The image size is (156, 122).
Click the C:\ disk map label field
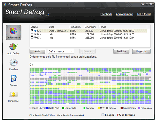click(x=90, y=65)
